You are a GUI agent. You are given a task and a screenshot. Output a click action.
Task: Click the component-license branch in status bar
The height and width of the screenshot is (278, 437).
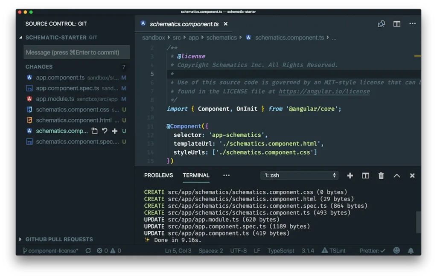pyautogui.click(x=50, y=251)
